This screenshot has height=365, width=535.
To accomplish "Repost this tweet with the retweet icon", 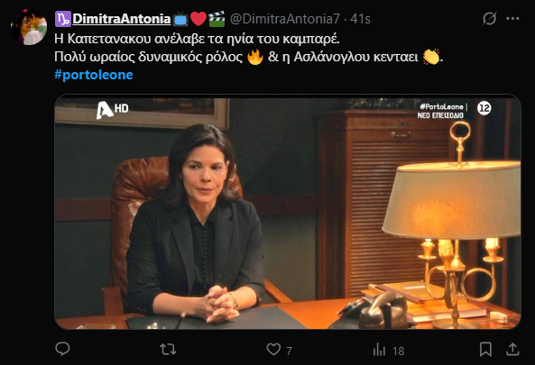I will click(x=168, y=350).
